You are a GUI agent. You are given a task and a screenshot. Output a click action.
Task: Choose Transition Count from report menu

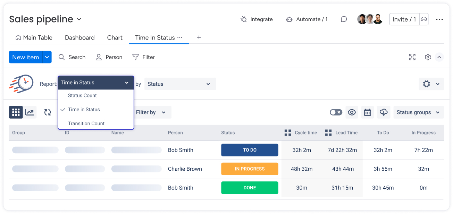[86, 123]
